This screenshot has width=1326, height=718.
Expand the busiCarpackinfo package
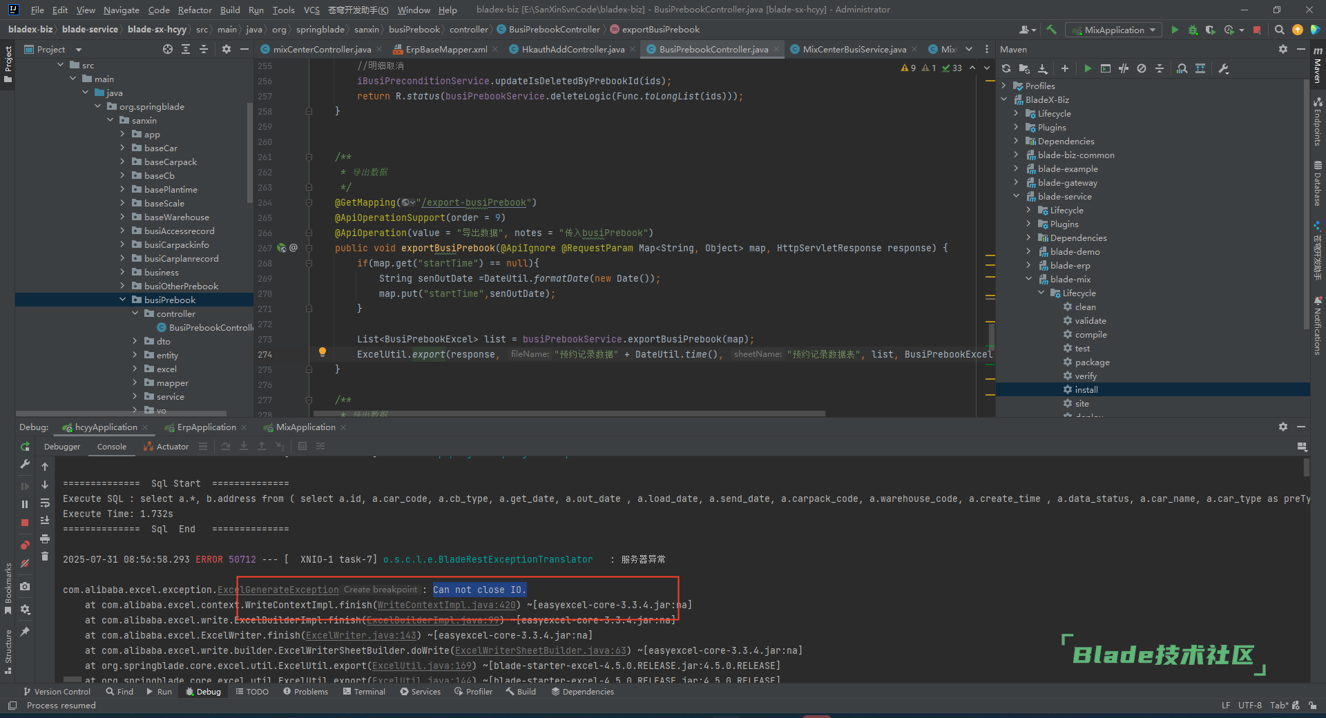tap(123, 244)
